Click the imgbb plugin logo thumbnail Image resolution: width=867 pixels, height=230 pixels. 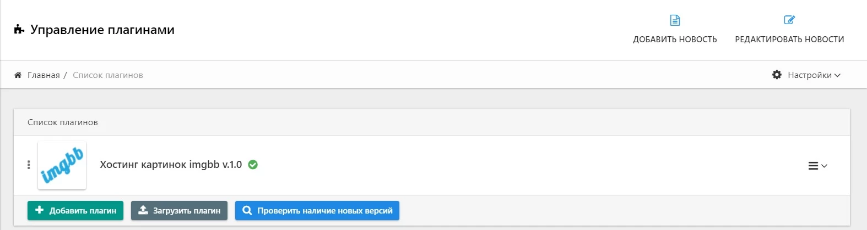[62, 165]
